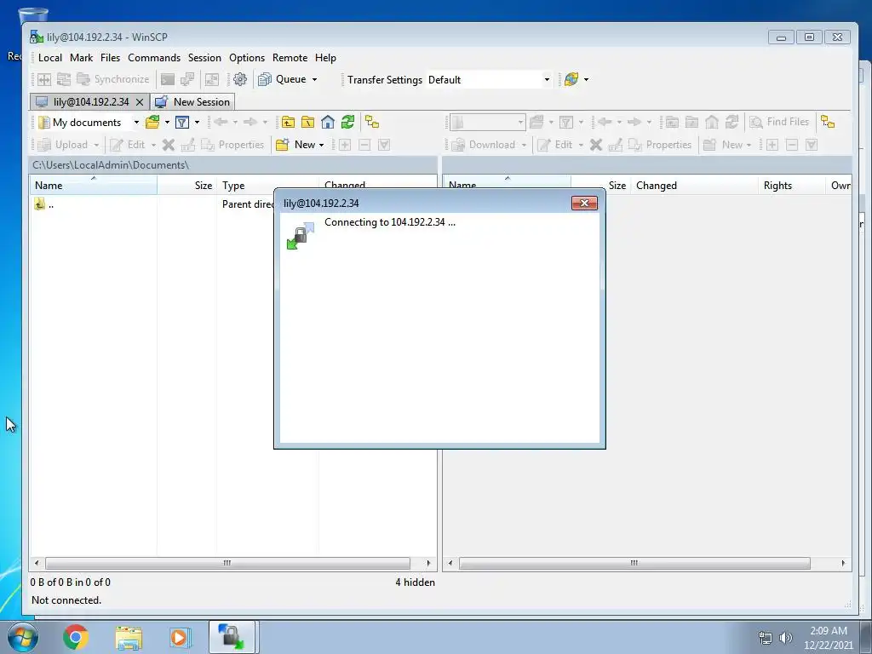Sort remote files by Changed column
Screen dimensions: 872x654
[x=694, y=185]
